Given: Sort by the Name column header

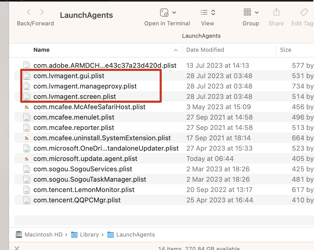Looking at the screenshot, I should tap(41, 50).
